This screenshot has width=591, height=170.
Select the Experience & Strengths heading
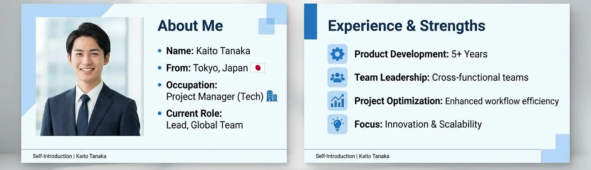coord(406,26)
